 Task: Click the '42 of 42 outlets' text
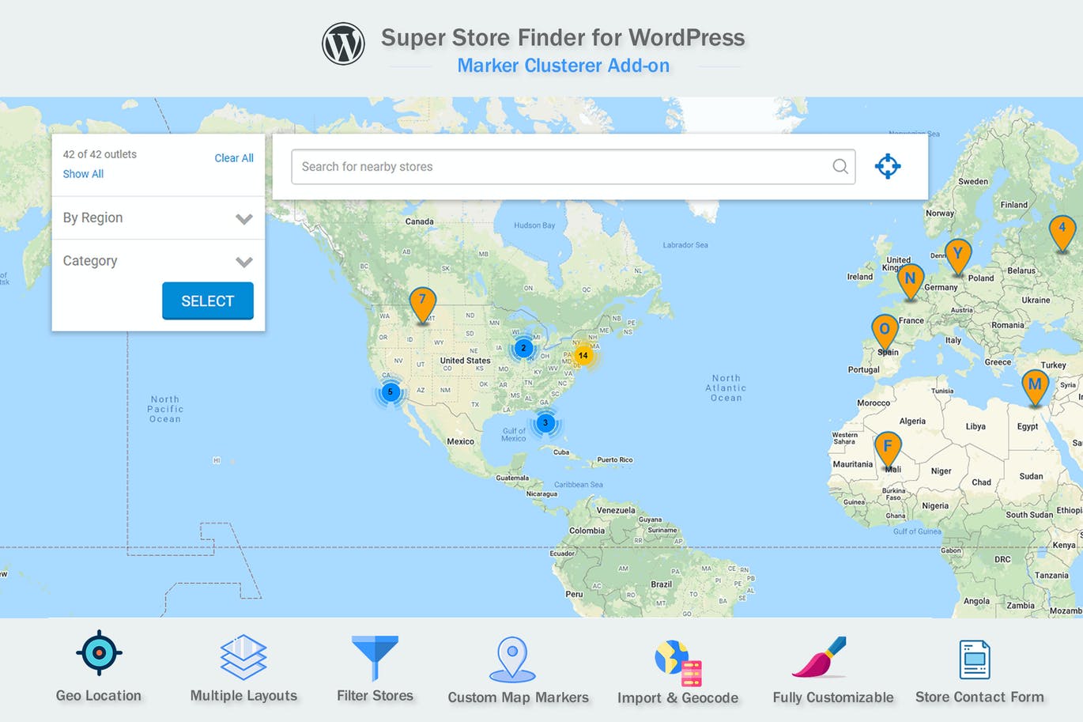tap(100, 154)
